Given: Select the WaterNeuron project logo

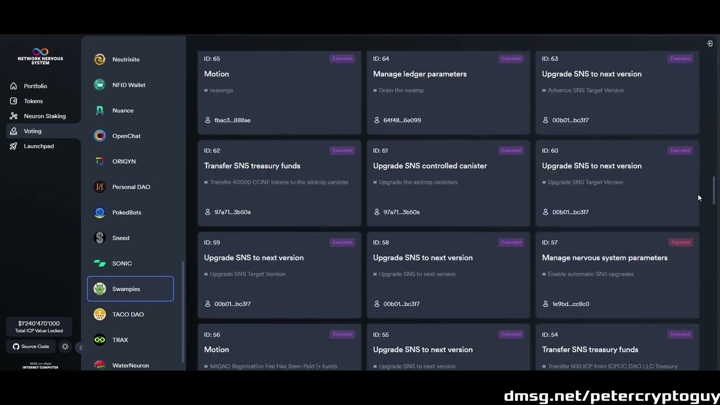Looking at the screenshot, I should point(100,366).
